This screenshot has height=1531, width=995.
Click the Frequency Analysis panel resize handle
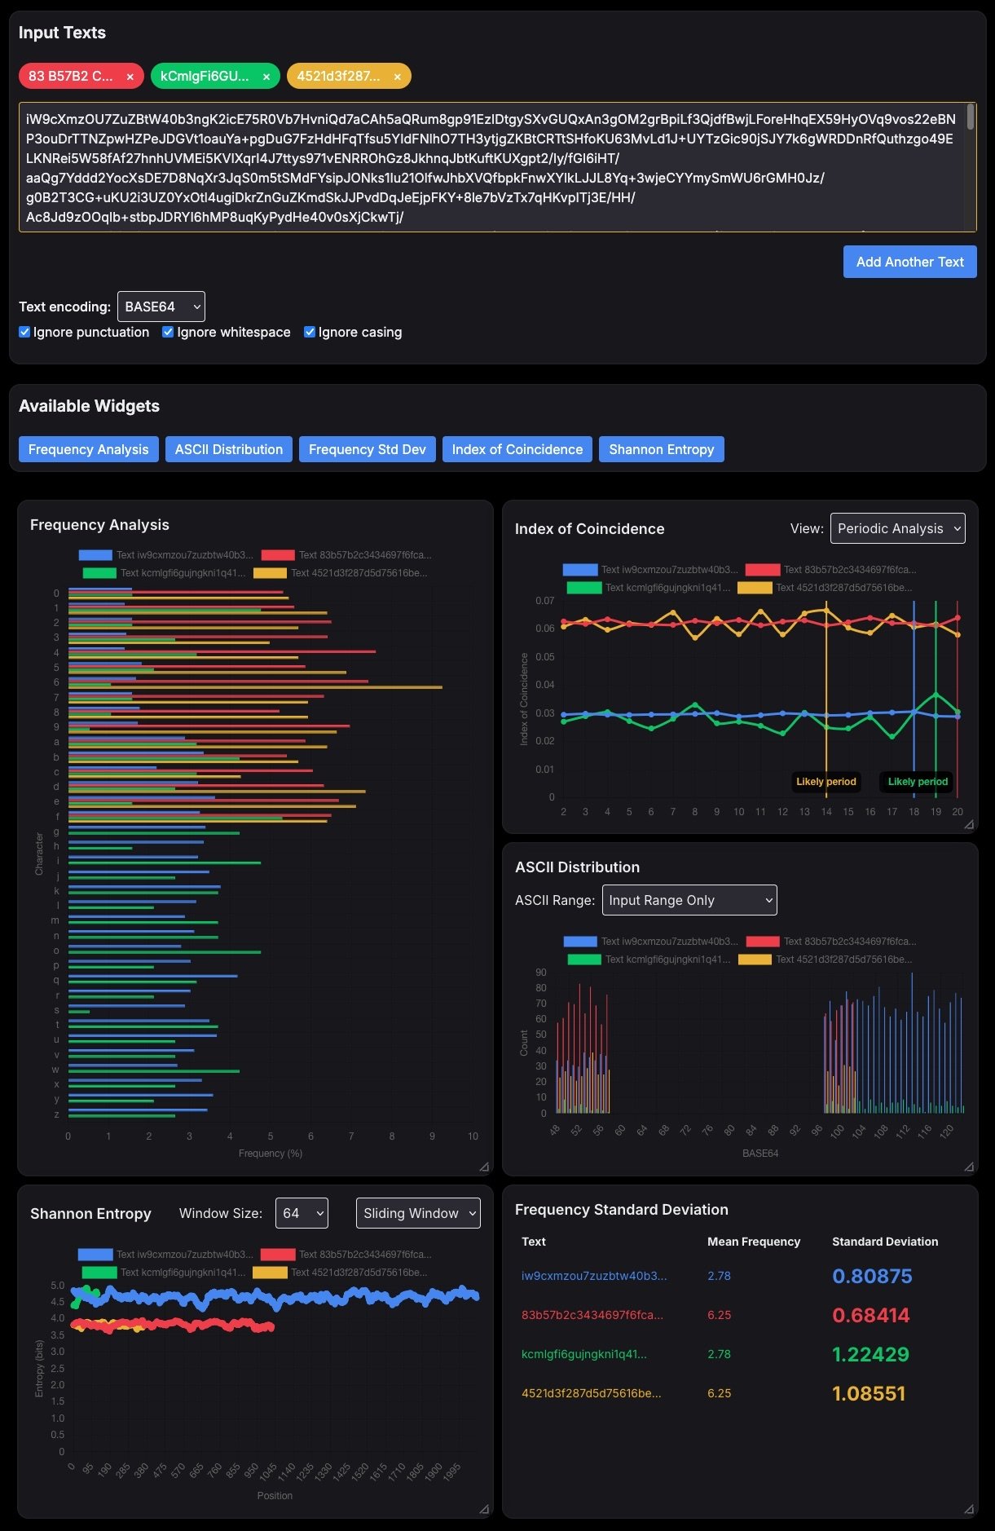click(484, 1167)
